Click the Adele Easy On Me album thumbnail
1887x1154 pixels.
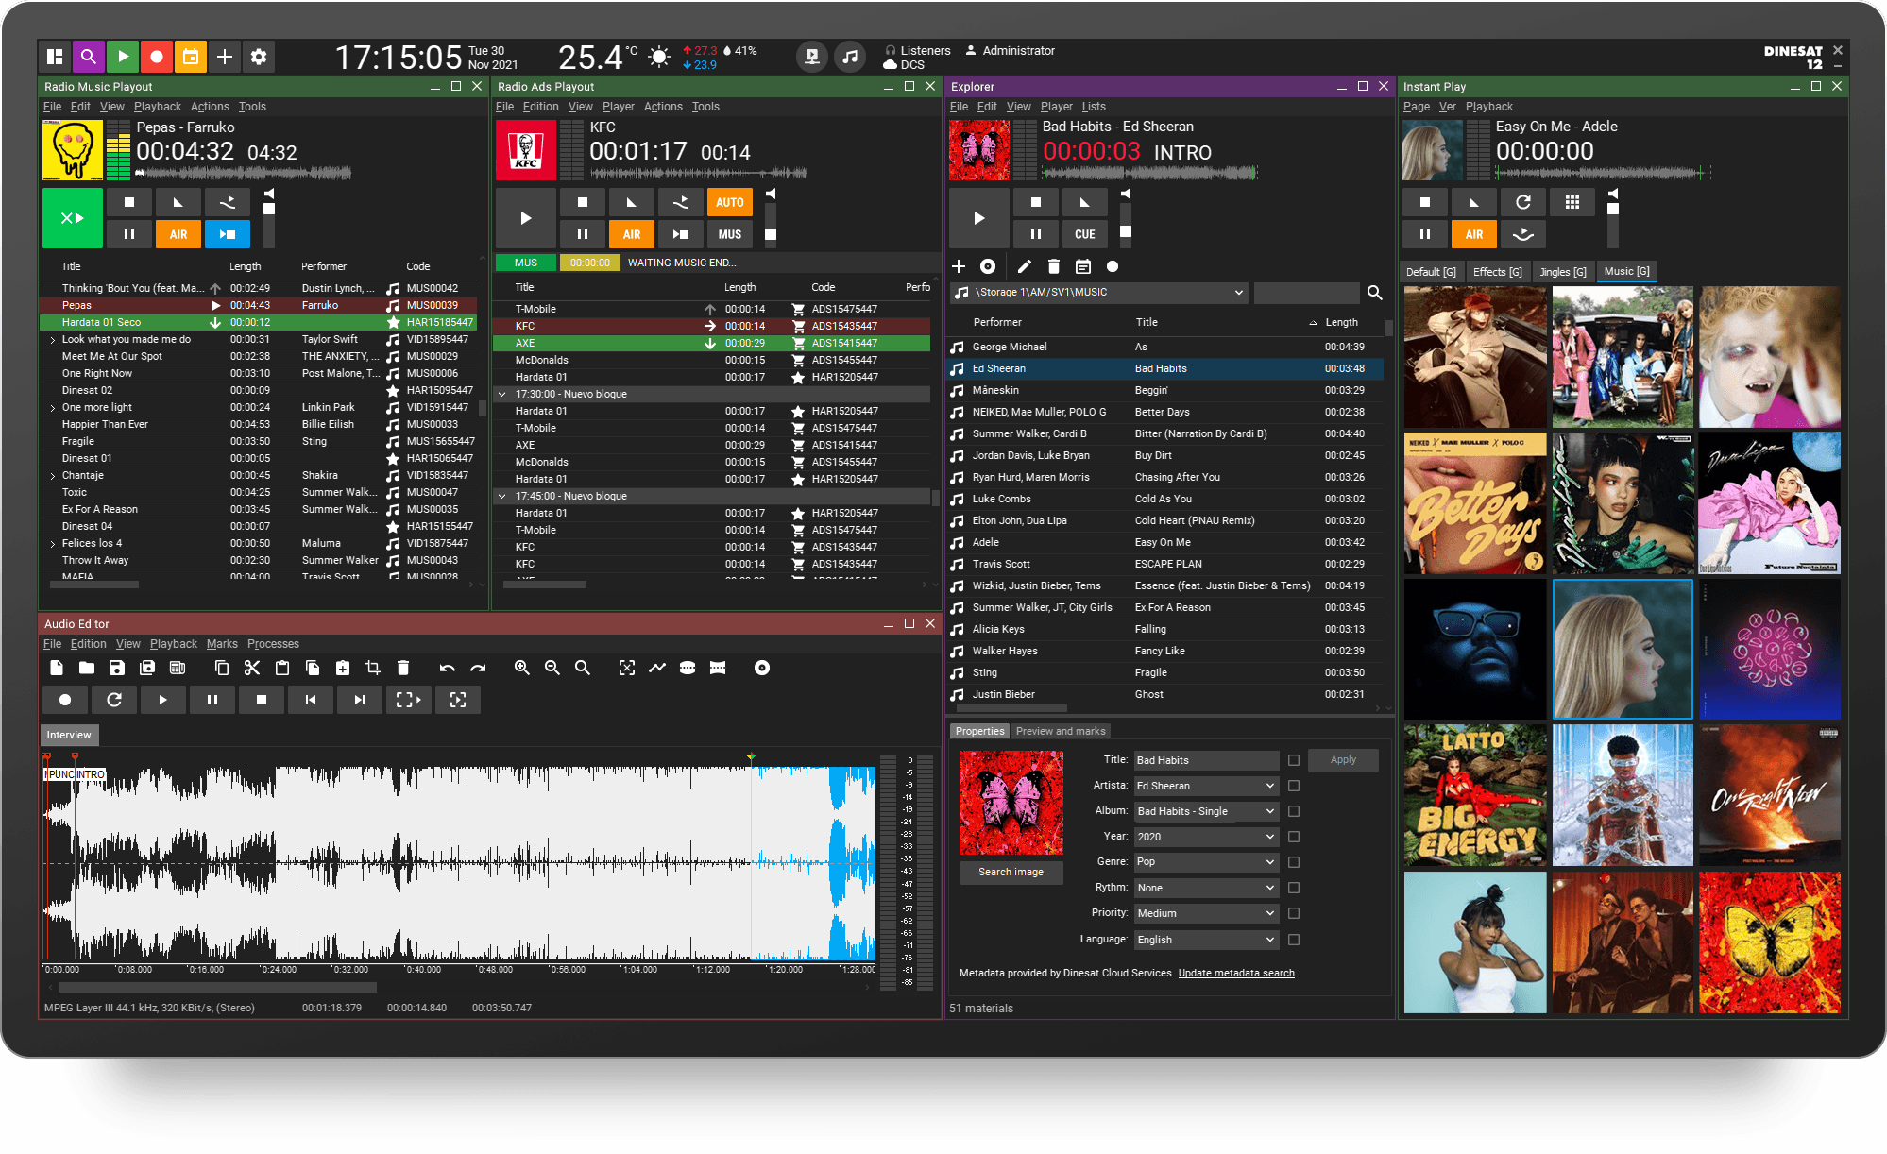tap(1623, 649)
